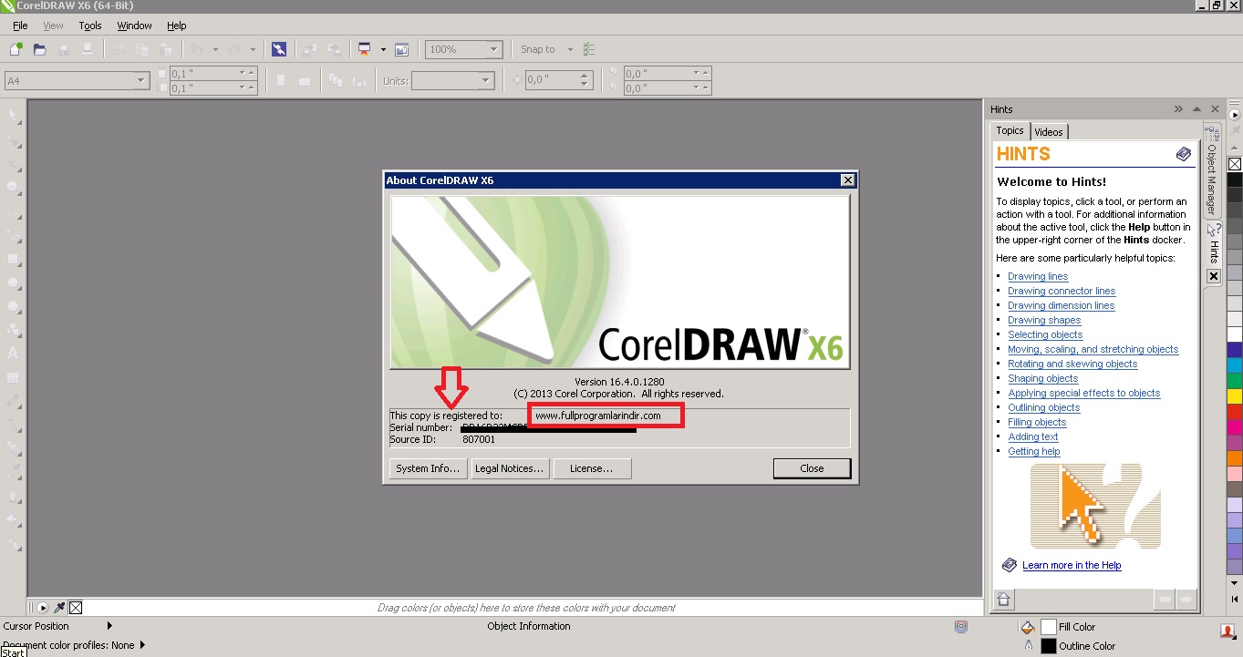
Task: Click the New document icon
Action: [x=16, y=49]
